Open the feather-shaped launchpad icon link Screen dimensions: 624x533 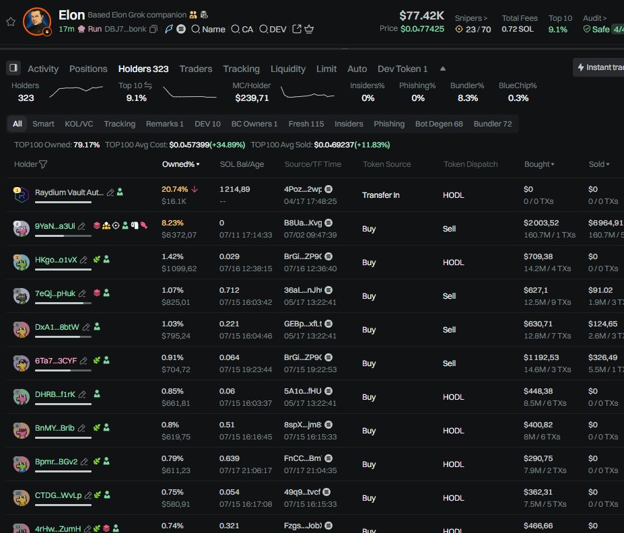169,29
